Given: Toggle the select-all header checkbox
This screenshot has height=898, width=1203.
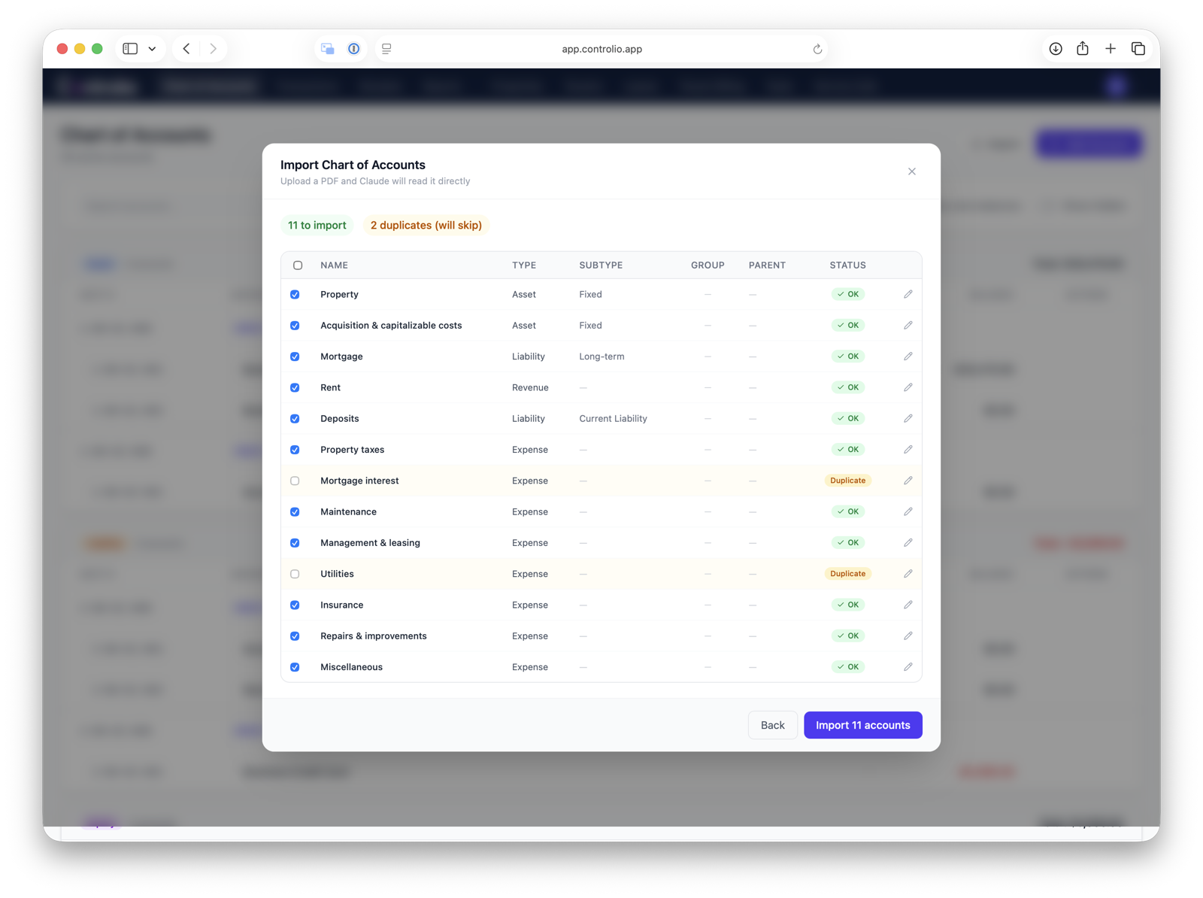Looking at the screenshot, I should coord(298,265).
